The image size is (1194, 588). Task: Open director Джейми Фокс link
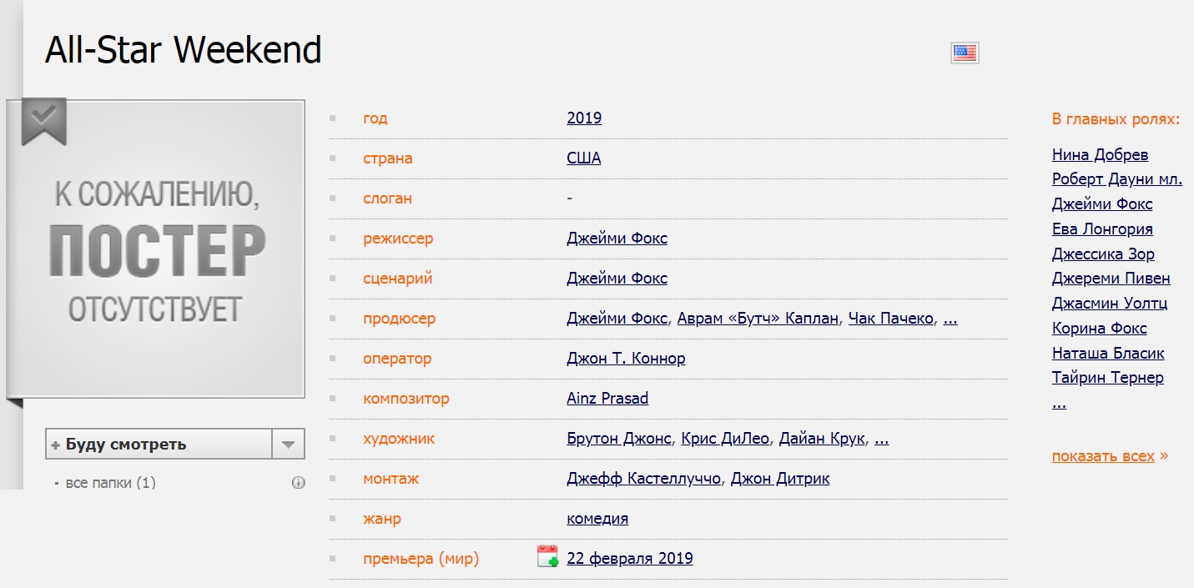pos(617,239)
